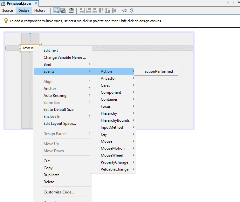Select Copy from context menu
This screenshot has height=202, width=240.
point(63,168)
